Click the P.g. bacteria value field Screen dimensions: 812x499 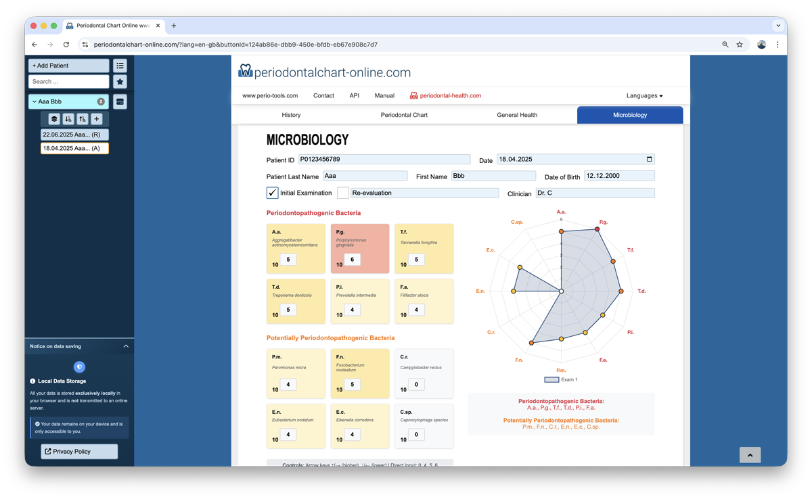click(x=352, y=260)
